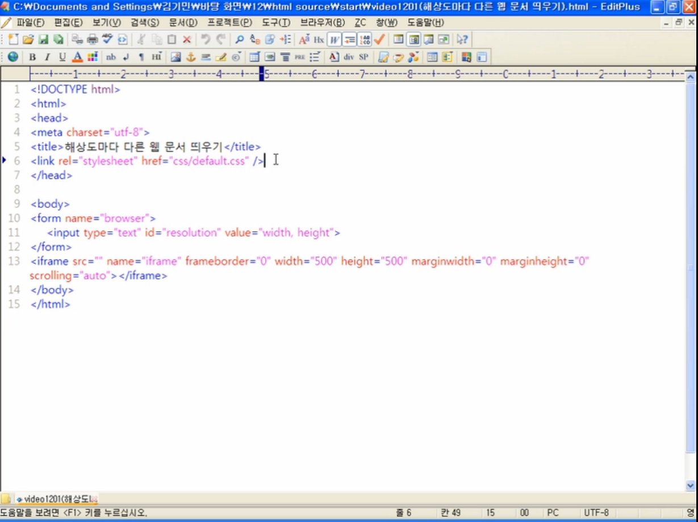The width and height of the screenshot is (698, 522).
Task: Open the special character © dropdown
Action: [236, 57]
